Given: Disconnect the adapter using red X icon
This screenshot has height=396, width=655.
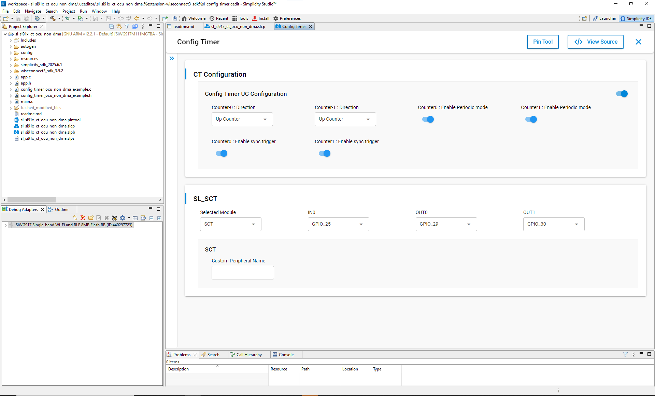Looking at the screenshot, I should click(x=83, y=218).
